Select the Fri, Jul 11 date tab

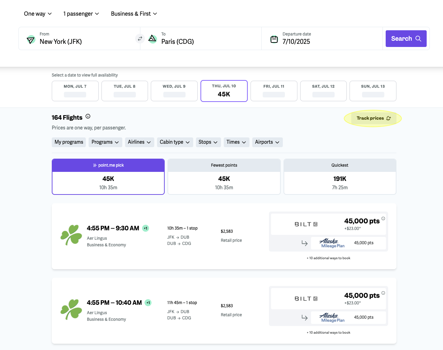(274, 91)
